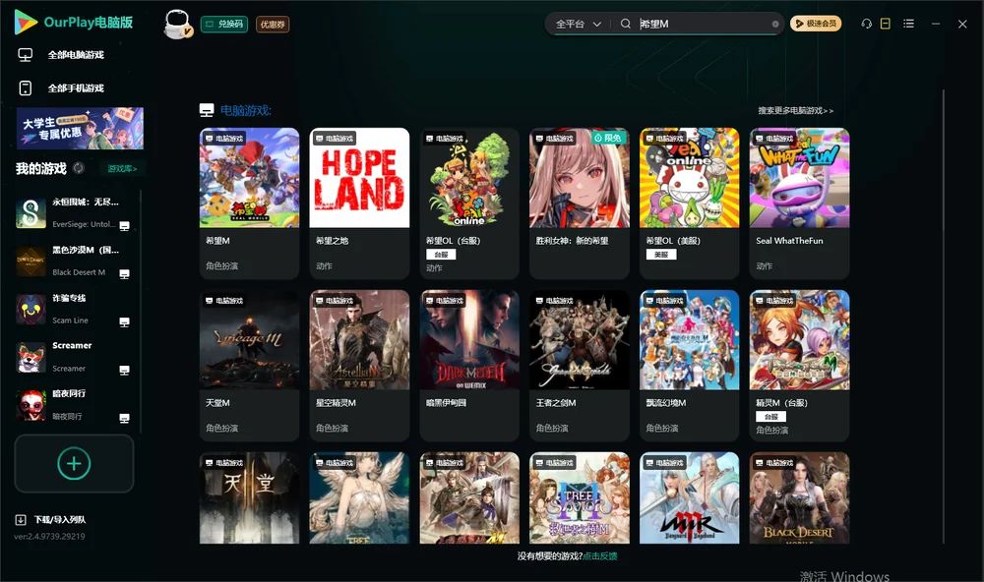Click version text ver:2.4.9739.29219

pyautogui.click(x=49, y=536)
